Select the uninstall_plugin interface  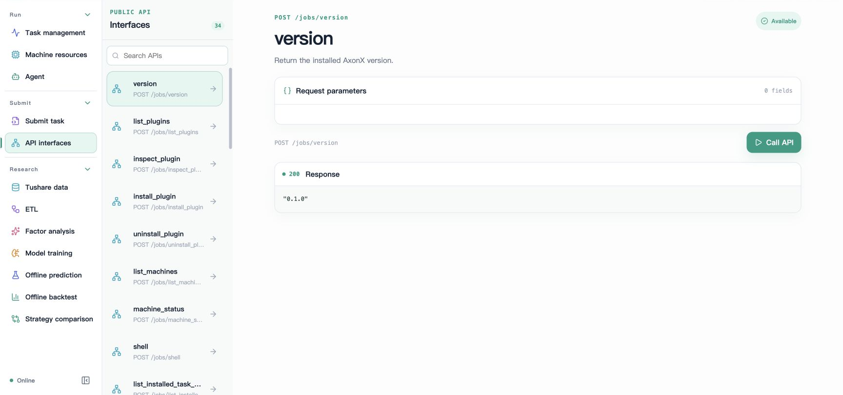click(164, 239)
